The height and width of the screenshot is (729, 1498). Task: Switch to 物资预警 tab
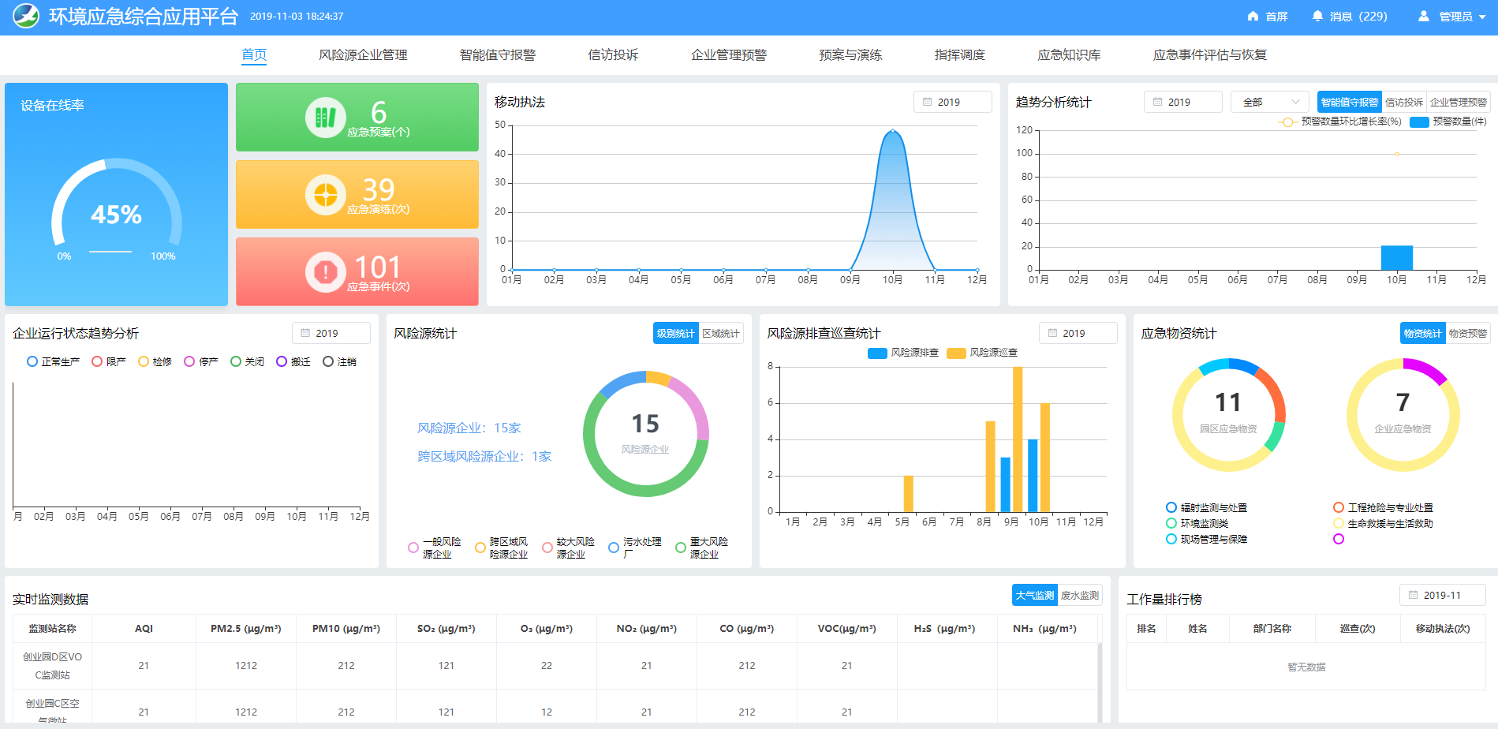tap(1468, 333)
